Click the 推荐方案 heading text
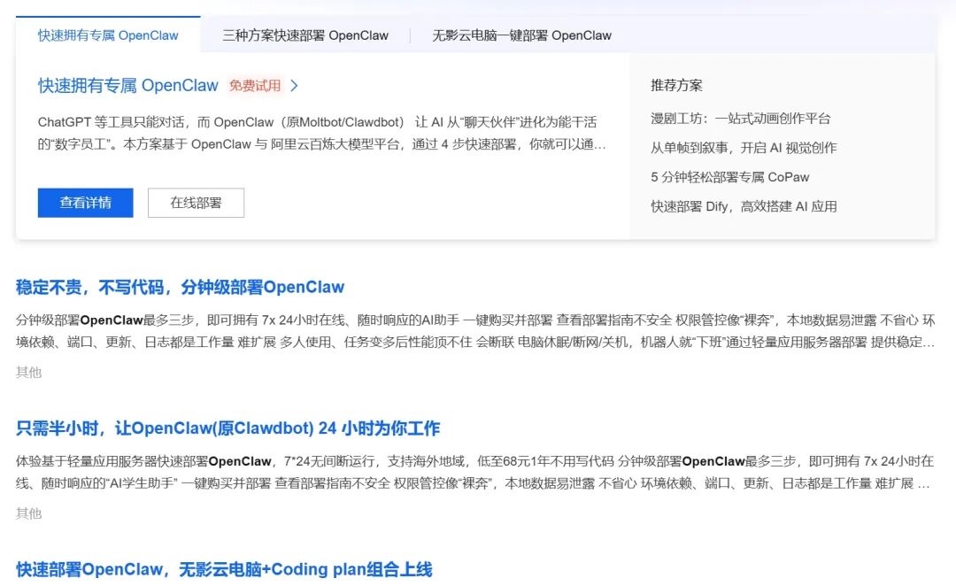Image resolution: width=956 pixels, height=586 pixels. (676, 85)
